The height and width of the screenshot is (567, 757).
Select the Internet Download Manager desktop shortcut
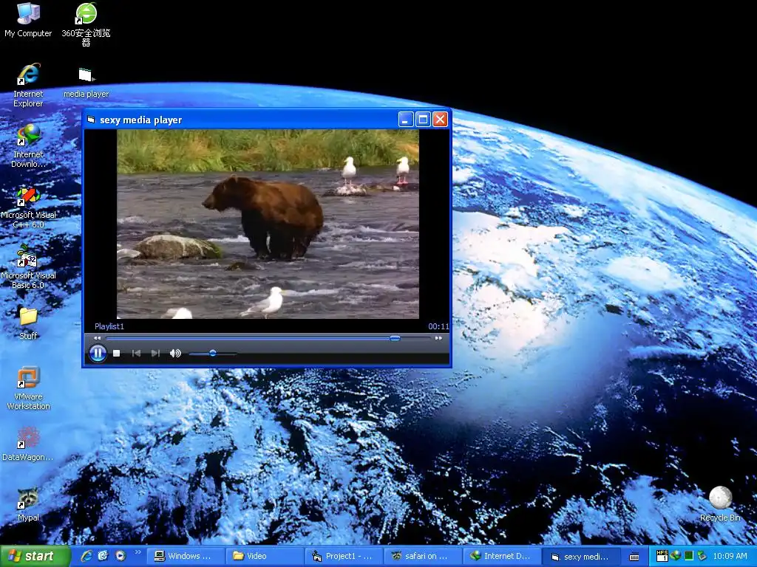tap(28, 145)
